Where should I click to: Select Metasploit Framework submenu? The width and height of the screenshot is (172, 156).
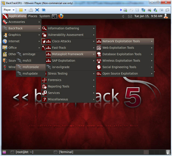coord(71,54)
